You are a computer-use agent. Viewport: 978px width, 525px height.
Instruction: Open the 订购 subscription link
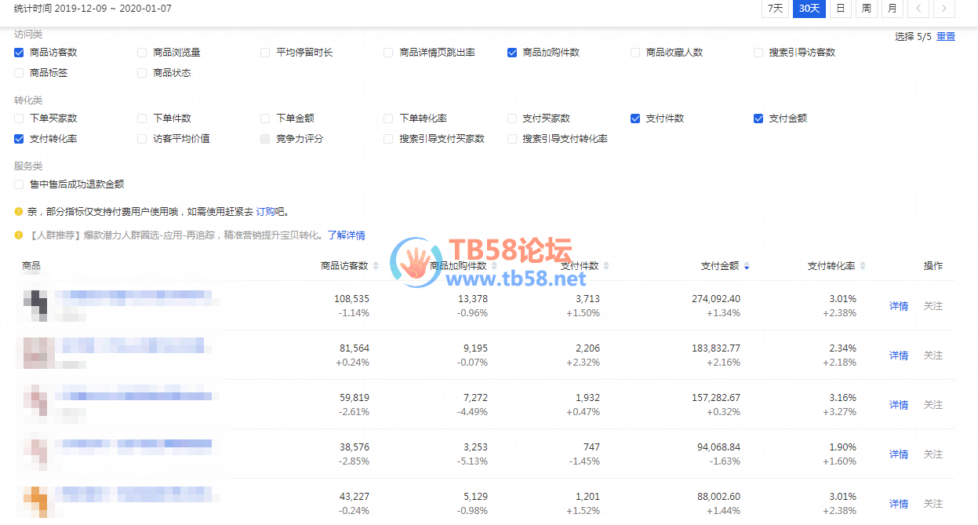265,212
